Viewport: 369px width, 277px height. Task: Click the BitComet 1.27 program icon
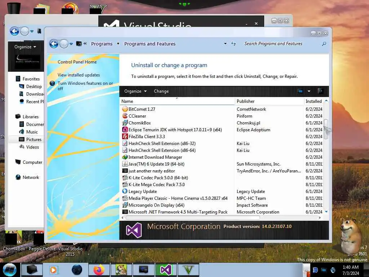pos(125,109)
